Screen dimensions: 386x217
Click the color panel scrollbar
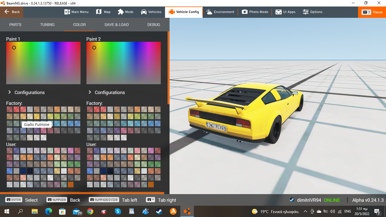point(168,68)
